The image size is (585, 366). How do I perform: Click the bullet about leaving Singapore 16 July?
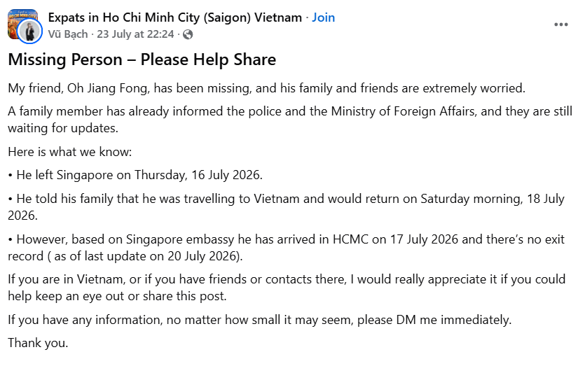135,175
